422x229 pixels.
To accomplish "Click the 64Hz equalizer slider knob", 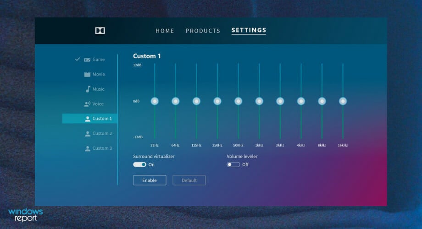I will click(x=176, y=101).
